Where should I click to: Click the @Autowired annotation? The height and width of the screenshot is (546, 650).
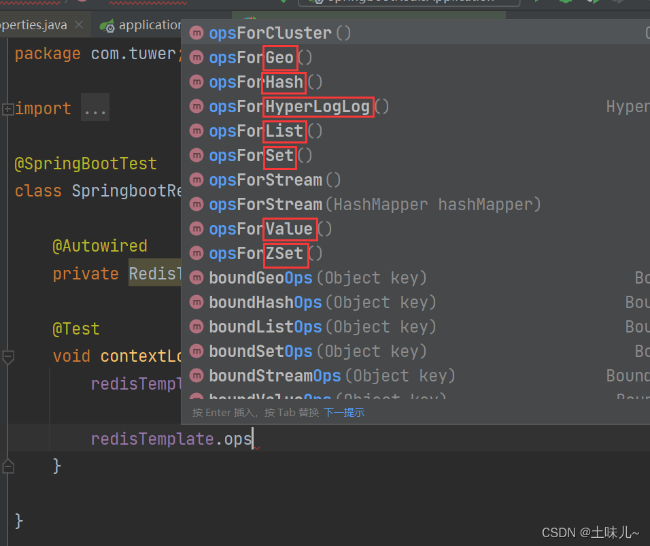[100, 246]
